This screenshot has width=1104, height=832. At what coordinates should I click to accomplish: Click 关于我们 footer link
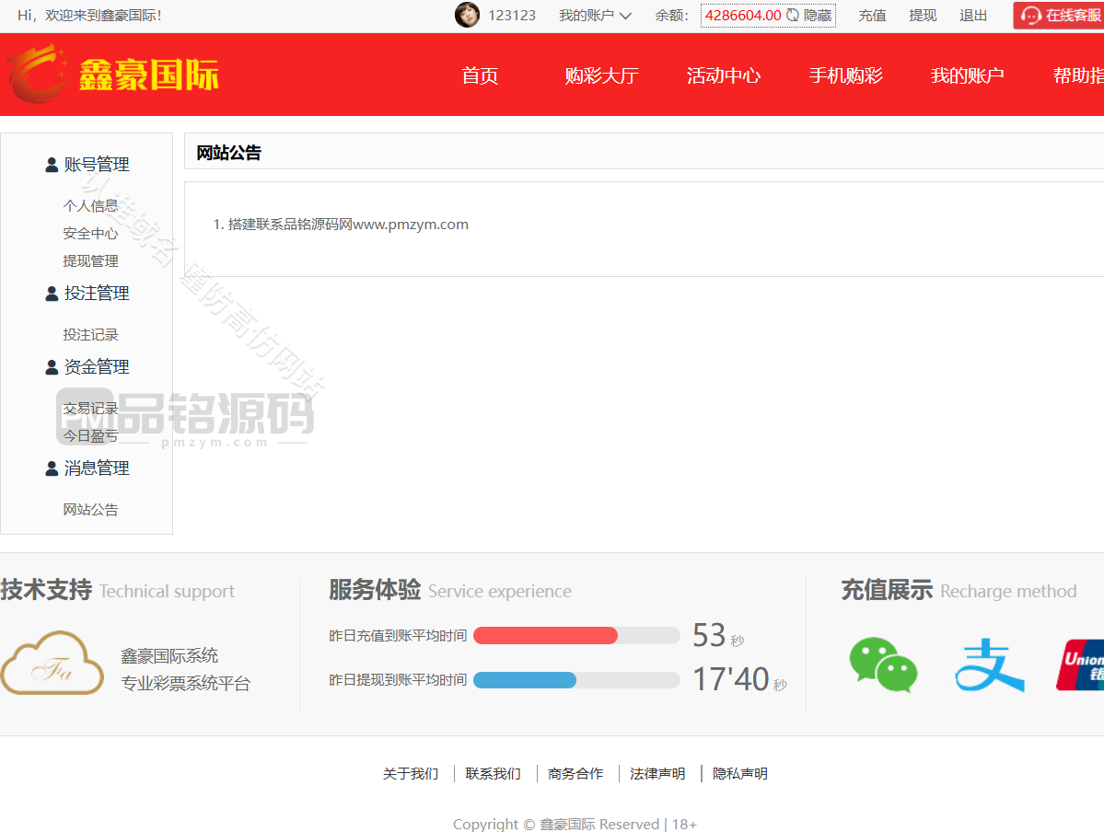click(x=411, y=774)
